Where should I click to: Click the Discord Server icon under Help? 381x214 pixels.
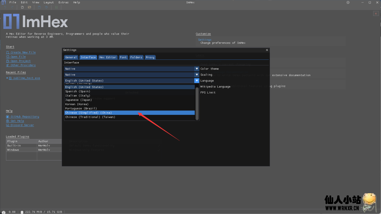(7, 125)
